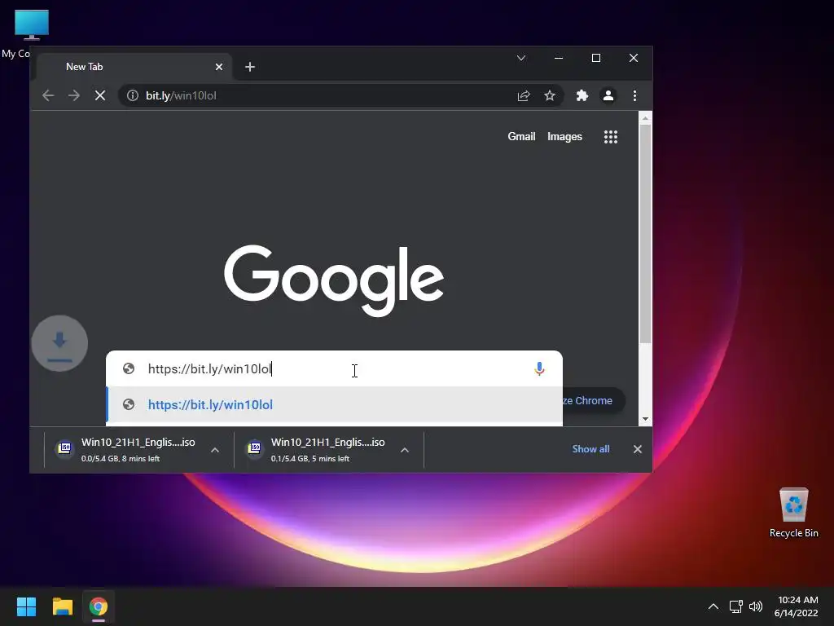Screen dimensions: 834x626
Task: Click Chrome icon on the taskbar
Action: (99, 606)
